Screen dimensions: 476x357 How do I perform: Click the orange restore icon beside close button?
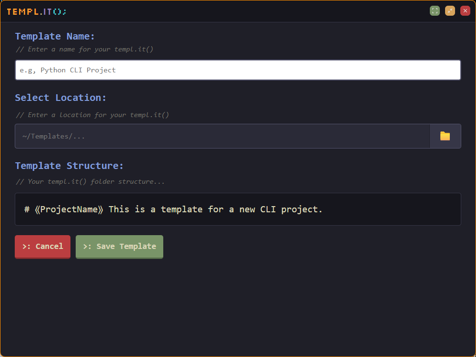(450, 10)
